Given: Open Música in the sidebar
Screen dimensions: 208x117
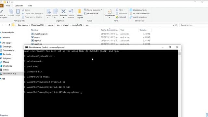Looking at the screenshot, I should pos(6,62).
